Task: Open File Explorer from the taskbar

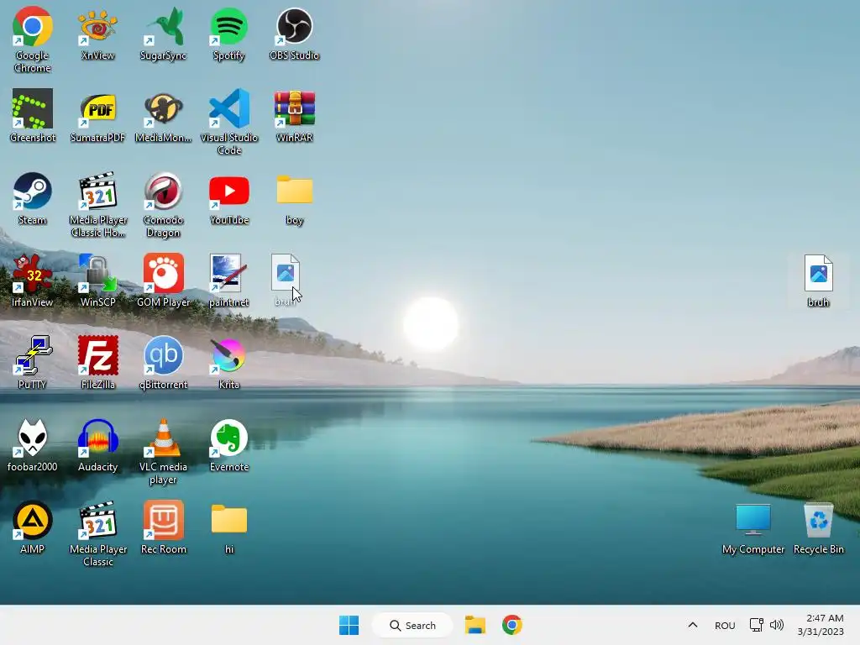Action: (475, 625)
